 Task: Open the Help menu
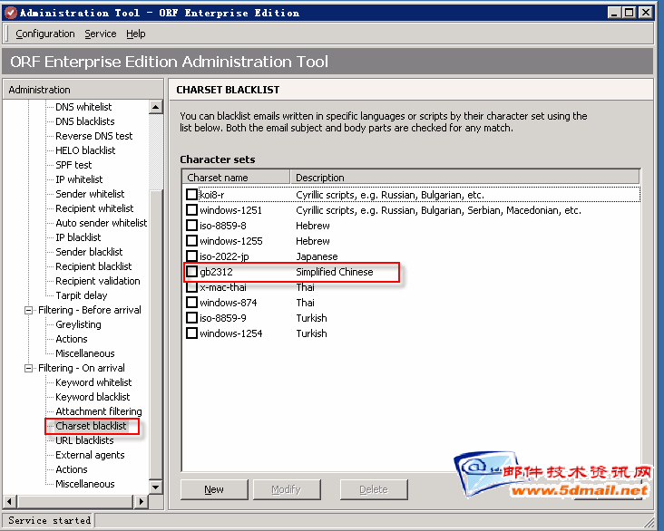tap(136, 34)
